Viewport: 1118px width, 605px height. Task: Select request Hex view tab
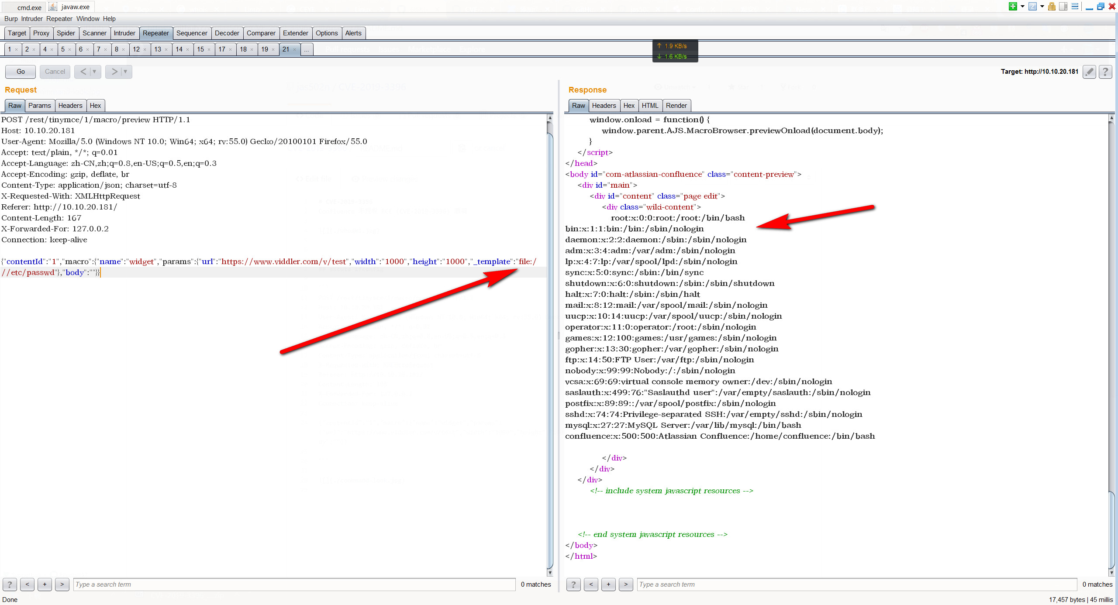(x=95, y=106)
